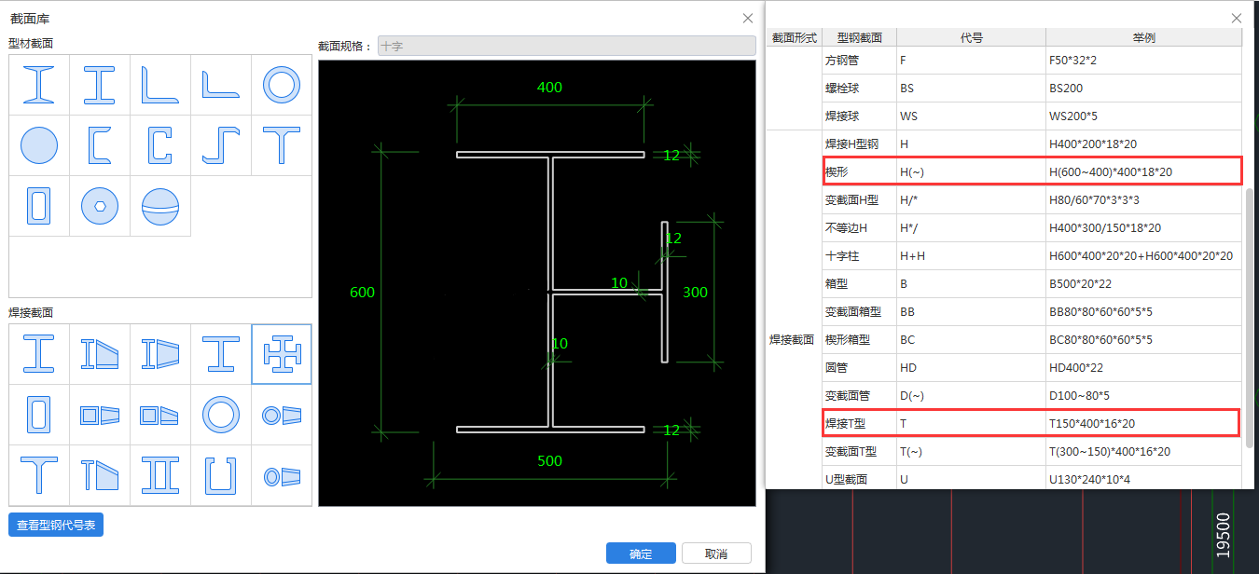
Task: Click the 举例 column header
Action: pyautogui.click(x=1144, y=37)
